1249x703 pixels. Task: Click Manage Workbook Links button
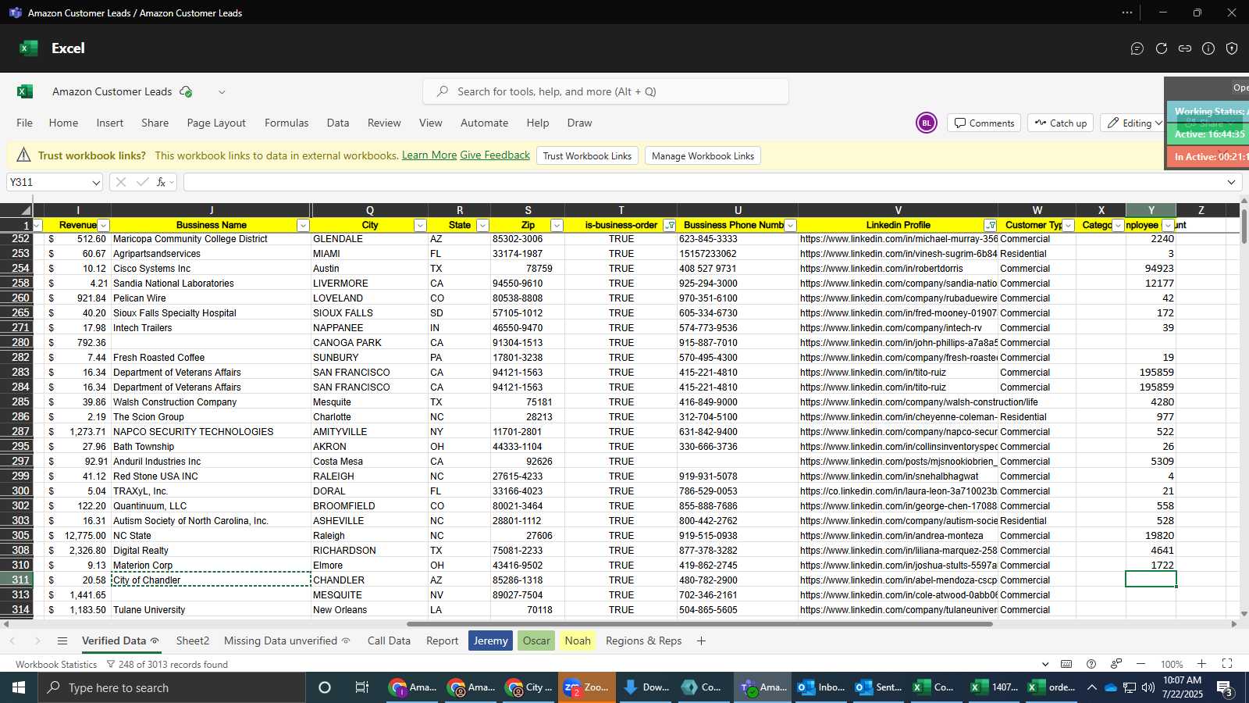(703, 155)
